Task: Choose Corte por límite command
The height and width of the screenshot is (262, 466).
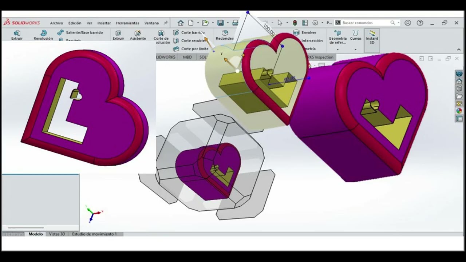Action: (x=191, y=49)
